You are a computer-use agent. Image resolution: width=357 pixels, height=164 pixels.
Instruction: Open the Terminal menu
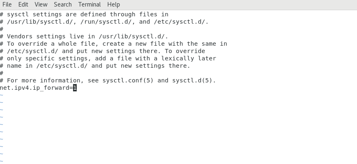[x=89, y=4]
